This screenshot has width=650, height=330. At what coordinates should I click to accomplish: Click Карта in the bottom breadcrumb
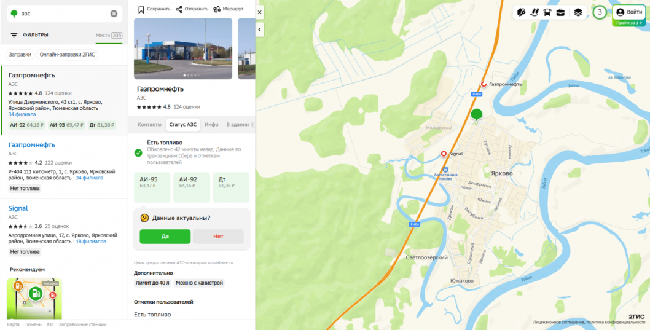14,324
